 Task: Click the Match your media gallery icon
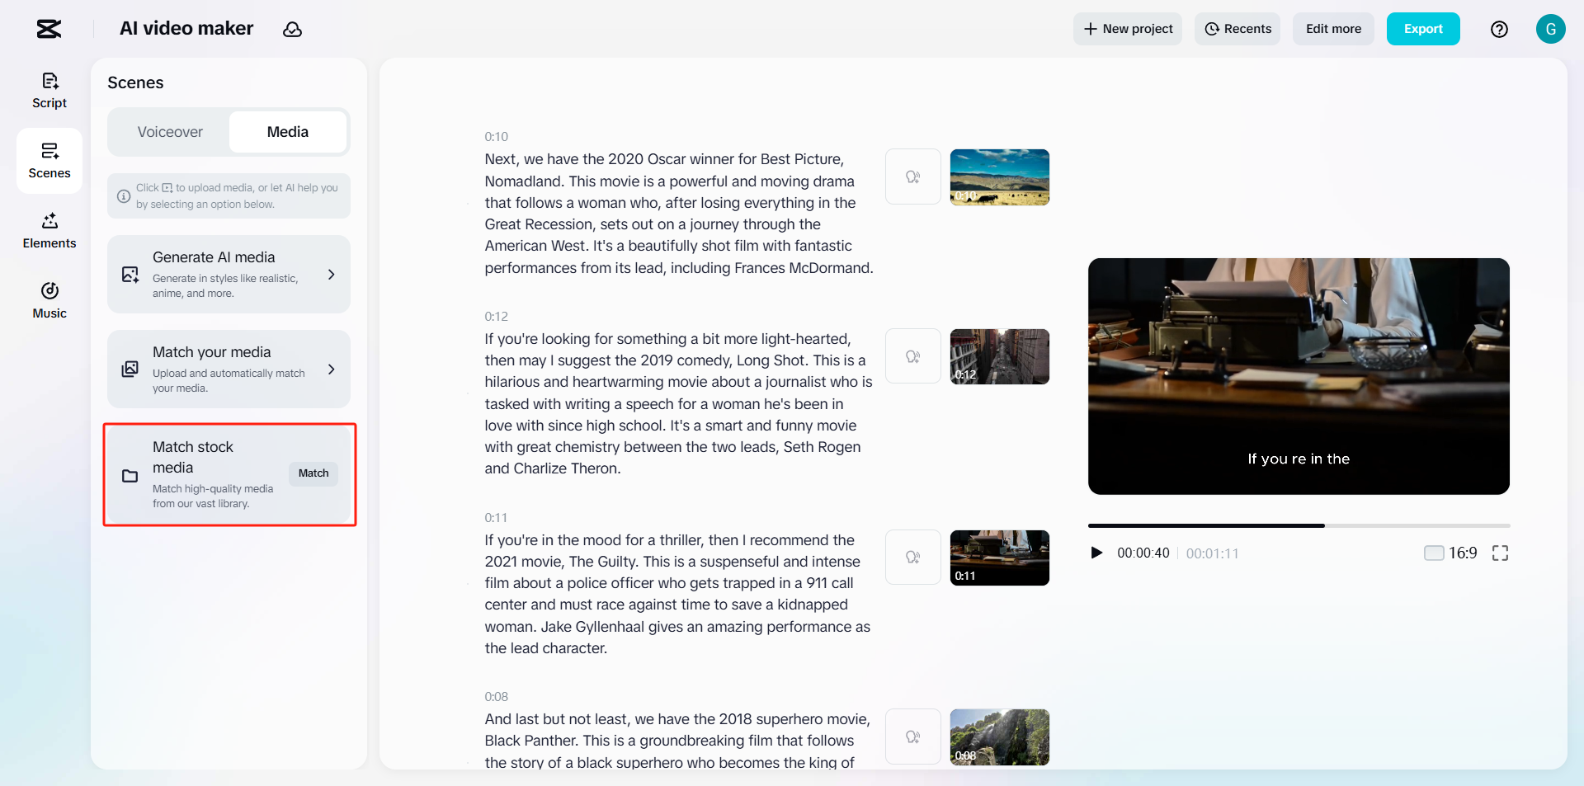coord(130,369)
